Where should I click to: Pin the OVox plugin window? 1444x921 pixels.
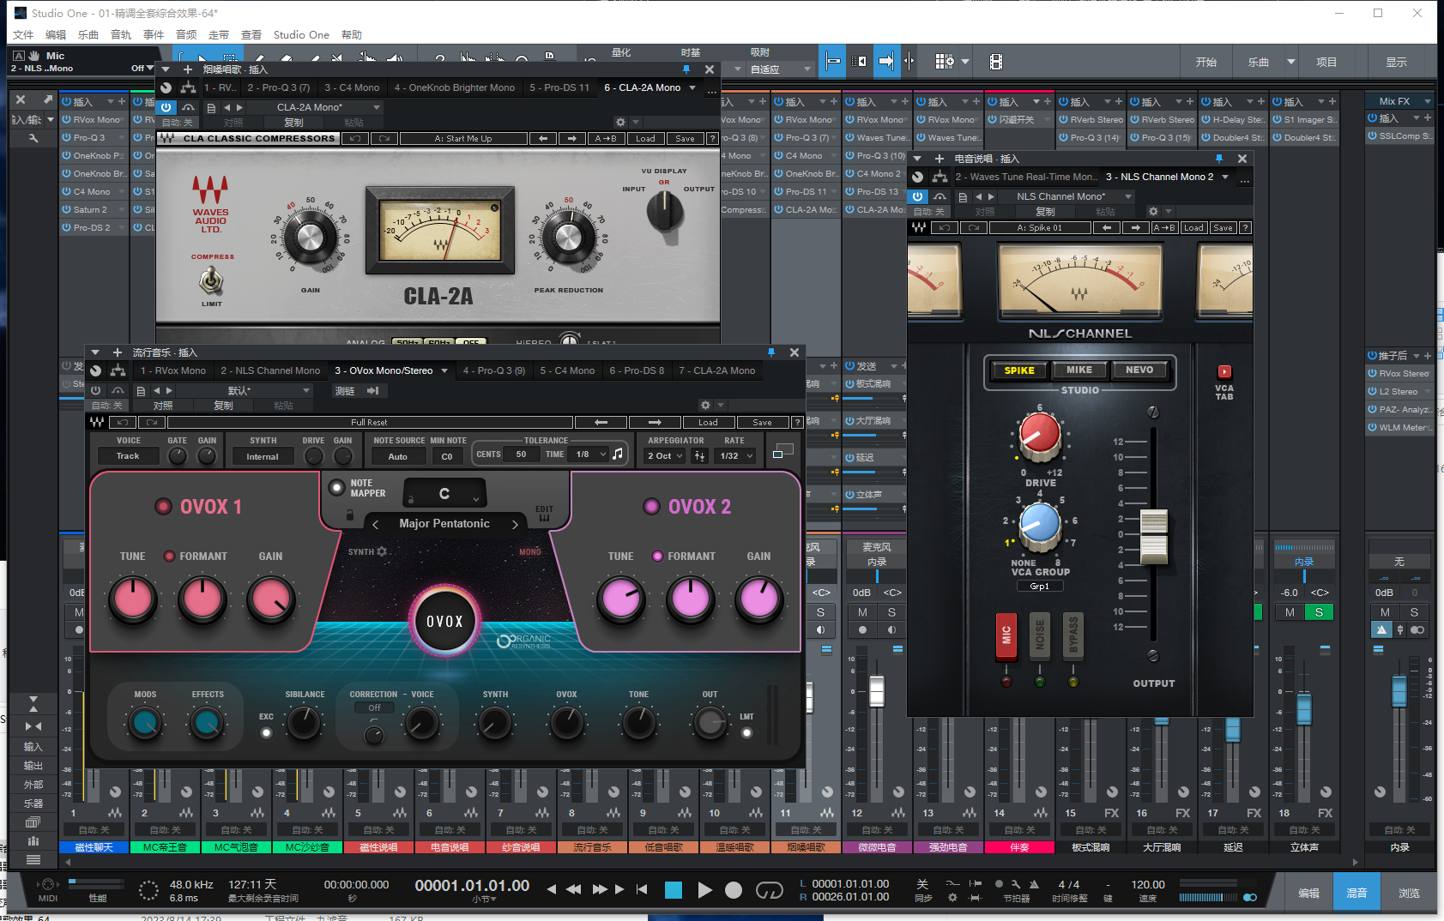[770, 352]
